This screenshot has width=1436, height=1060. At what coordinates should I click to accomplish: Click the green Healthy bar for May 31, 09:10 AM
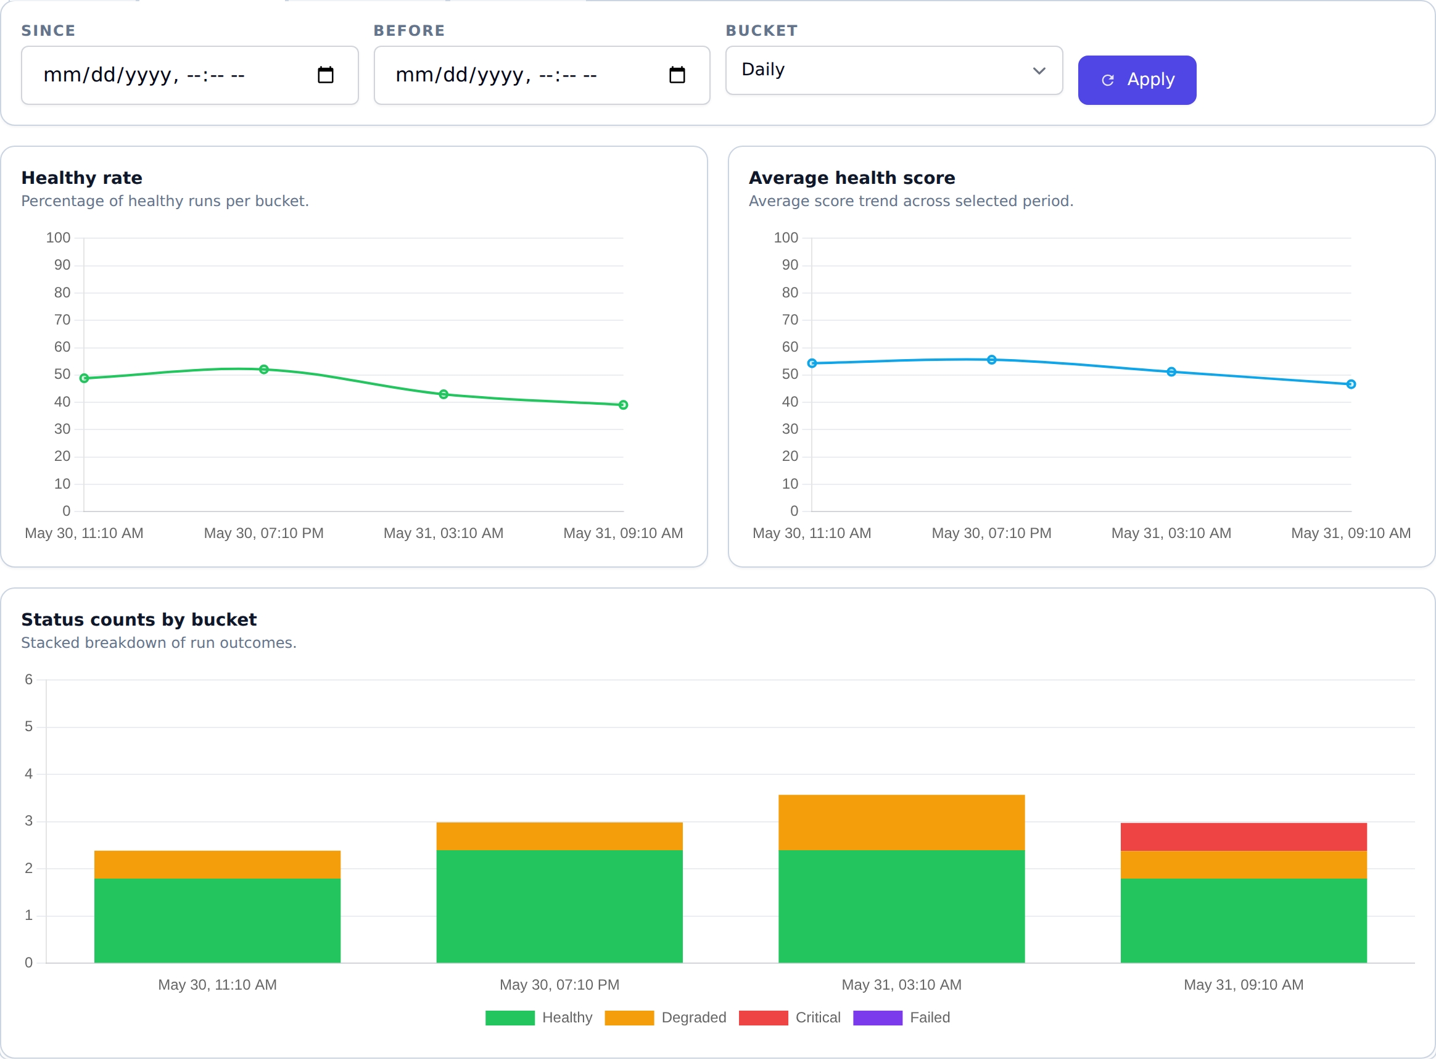[x=1244, y=921]
